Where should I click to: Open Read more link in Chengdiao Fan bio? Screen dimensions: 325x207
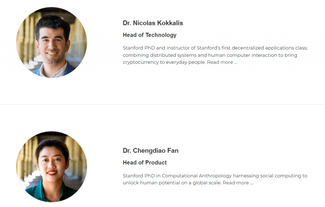coord(236,183)
